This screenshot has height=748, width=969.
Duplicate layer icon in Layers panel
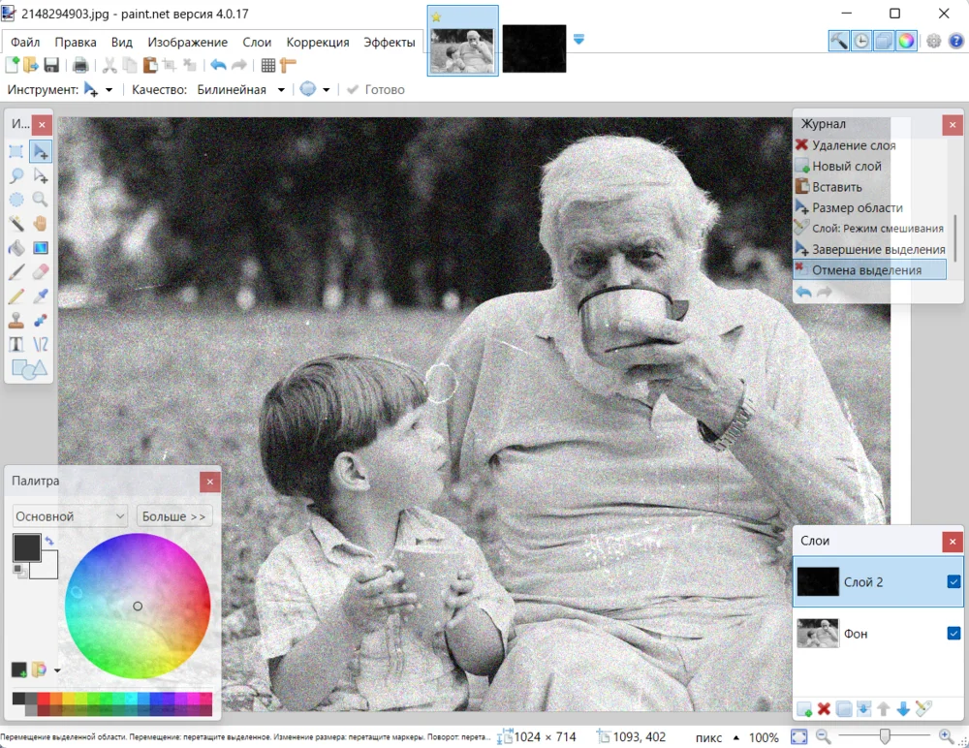coord(844,709)
